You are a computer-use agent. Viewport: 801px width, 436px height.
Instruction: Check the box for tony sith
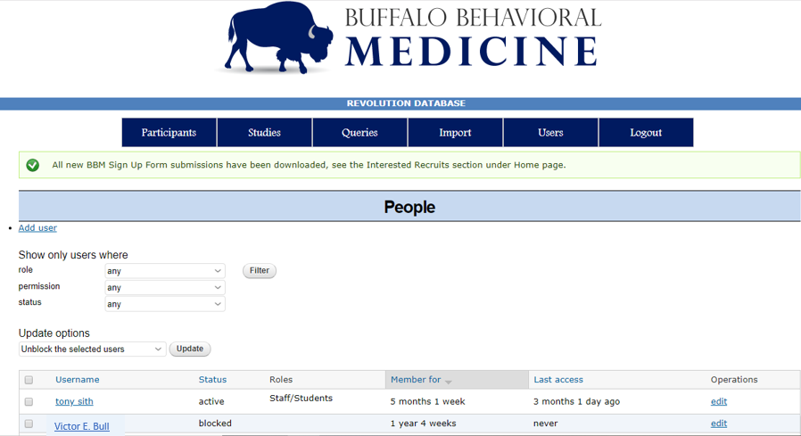(x=29, y=402)
